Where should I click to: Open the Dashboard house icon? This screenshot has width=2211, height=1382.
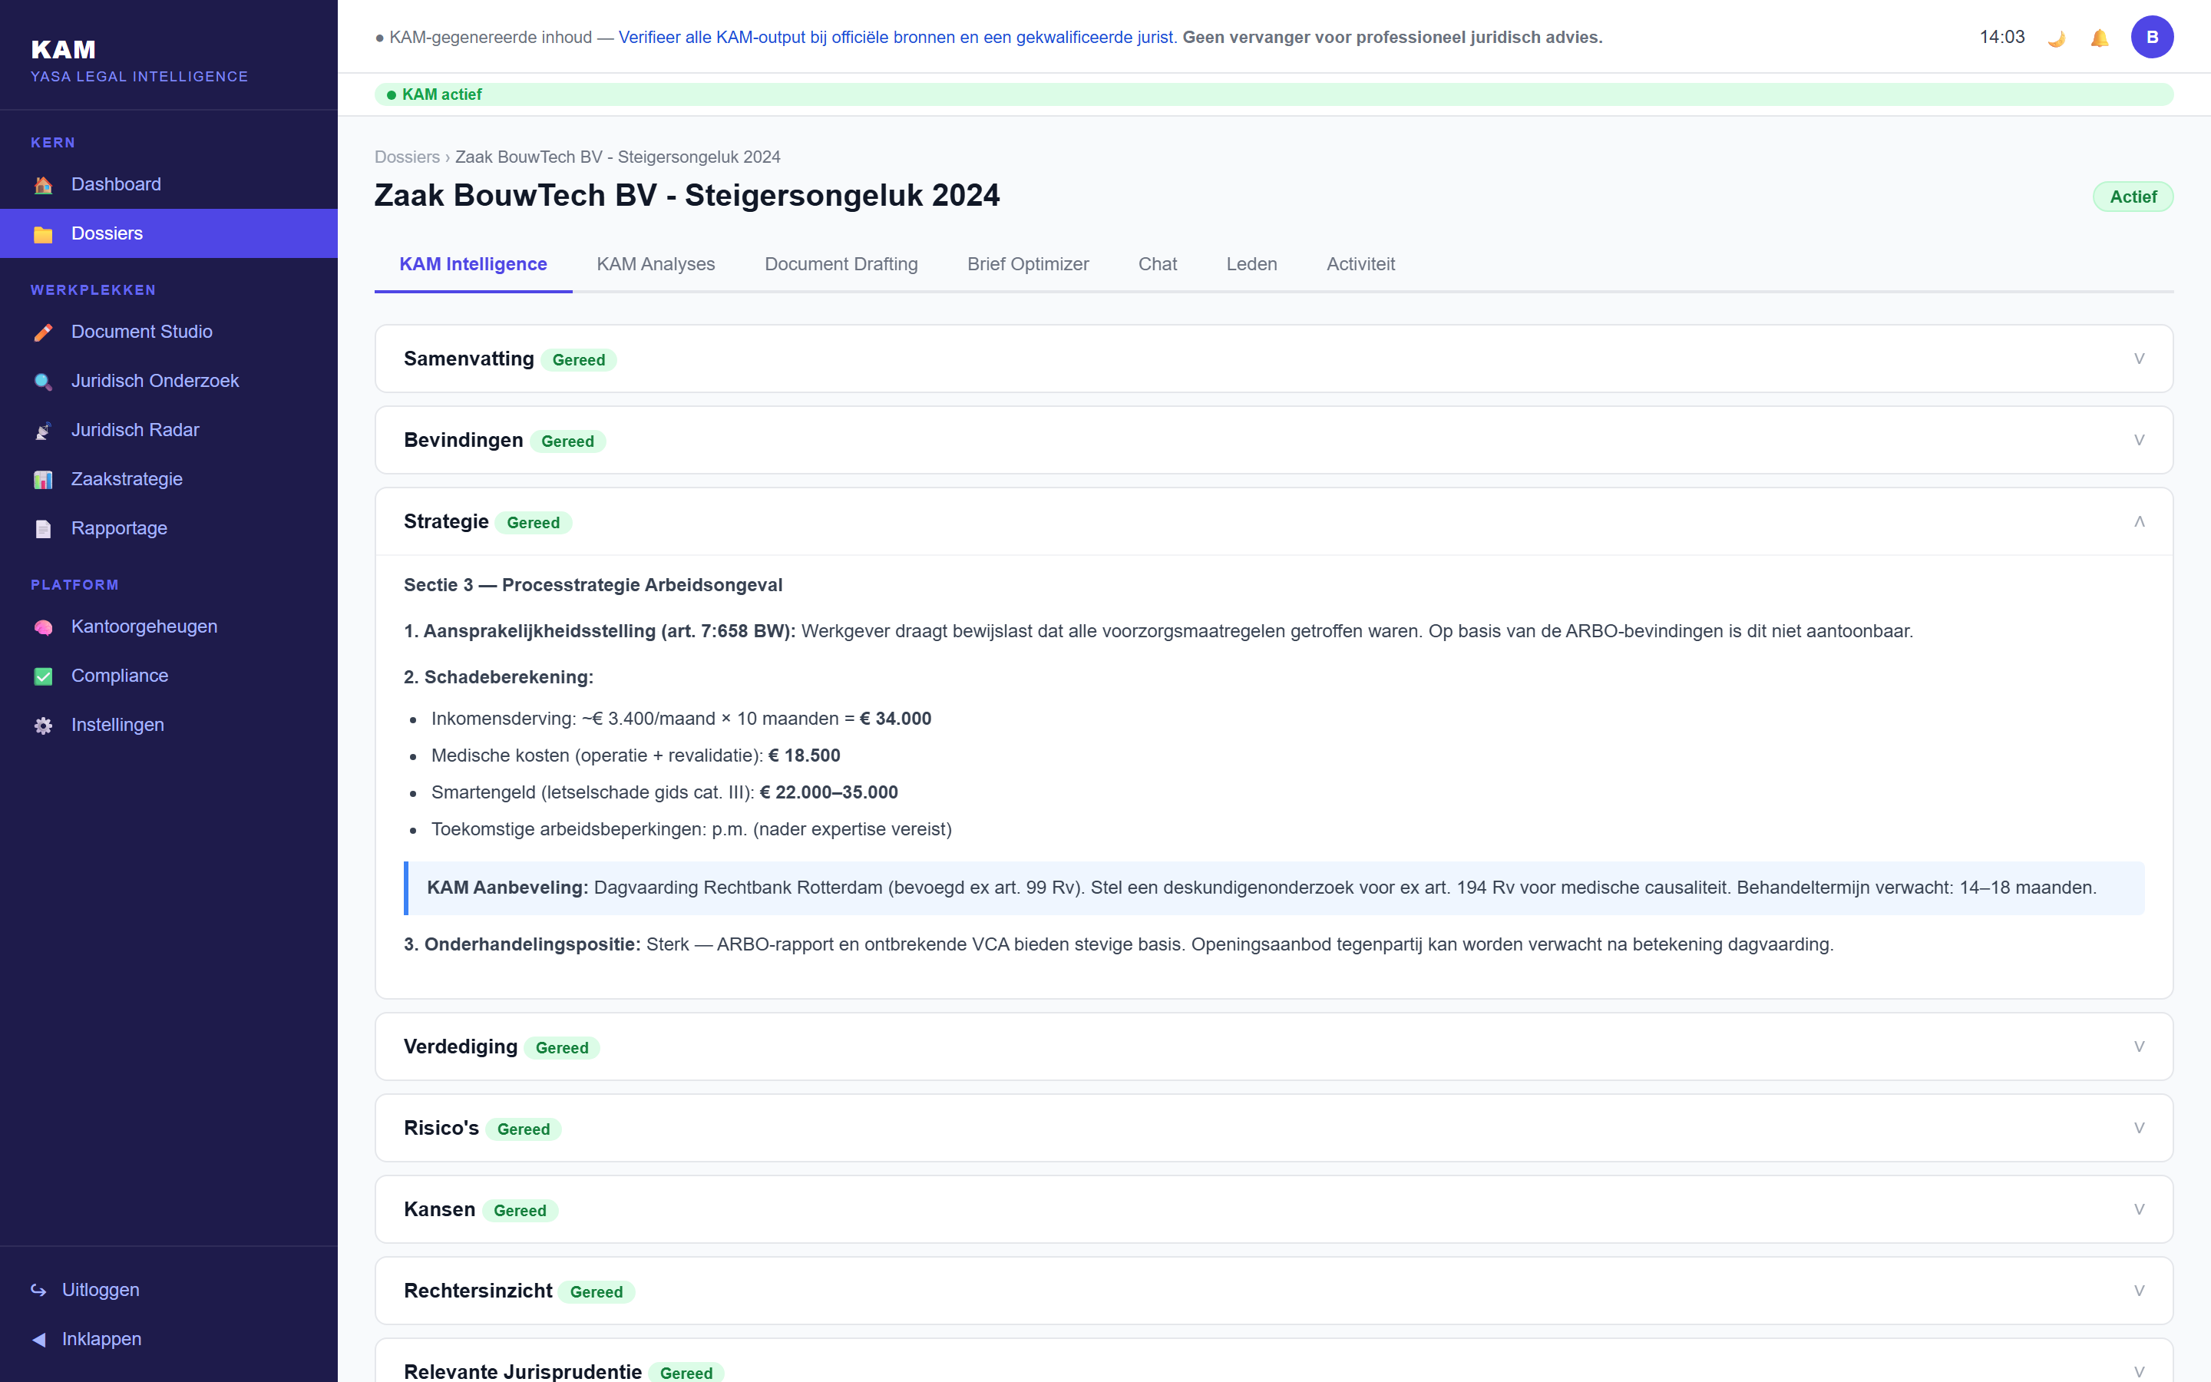(x=43, y=186)
